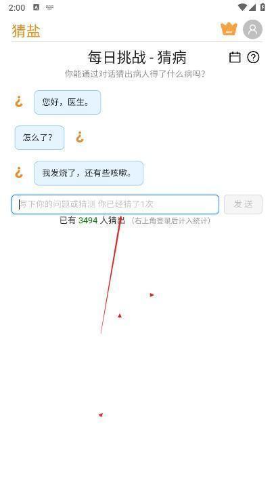
Task: Tap the gray user profile avatar
Action: [x=252, y=29]
